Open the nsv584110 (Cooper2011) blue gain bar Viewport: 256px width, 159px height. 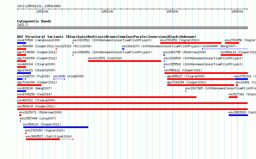(56, 127)
